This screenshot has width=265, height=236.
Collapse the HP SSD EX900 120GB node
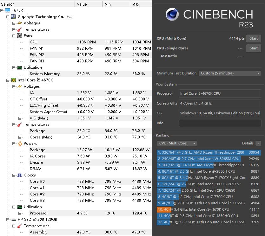(x=8, y=220)
